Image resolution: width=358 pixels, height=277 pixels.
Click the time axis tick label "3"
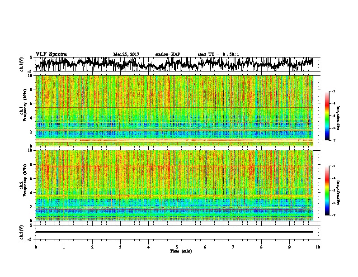click(120, 247)
